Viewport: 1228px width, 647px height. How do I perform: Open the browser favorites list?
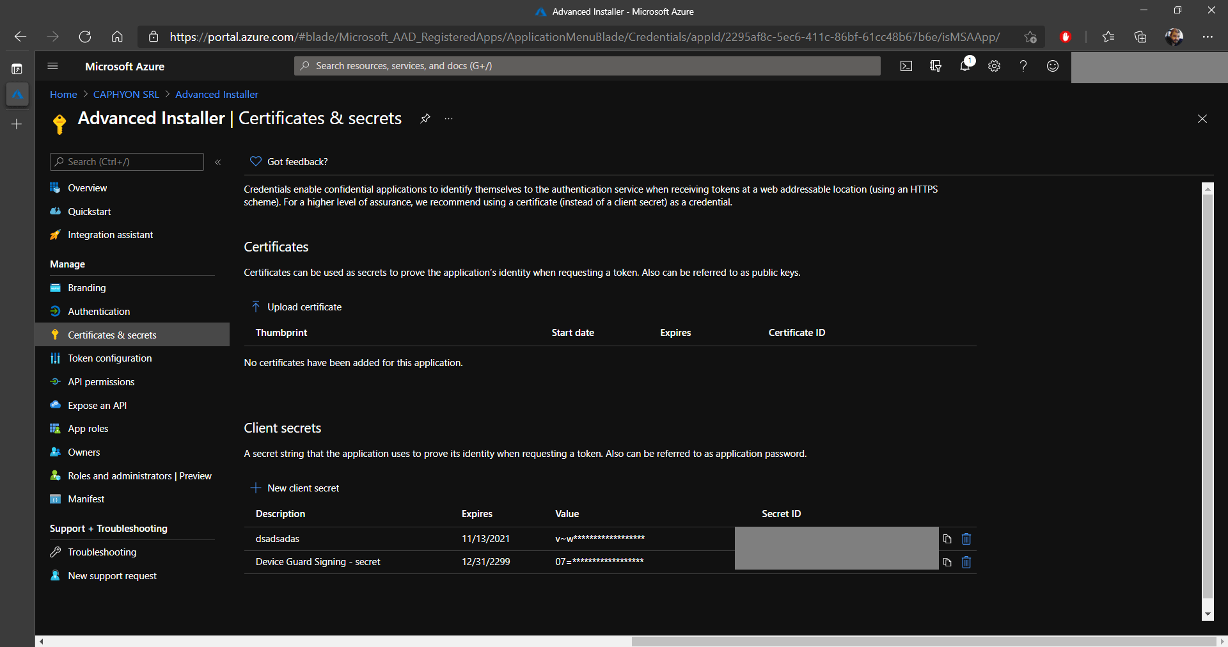(1108, 36)
